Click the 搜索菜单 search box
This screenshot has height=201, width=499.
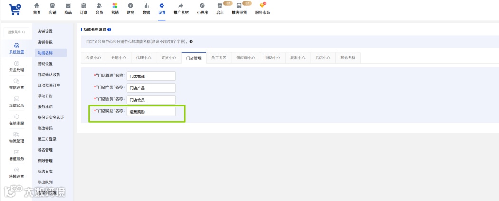pos(16,32)
